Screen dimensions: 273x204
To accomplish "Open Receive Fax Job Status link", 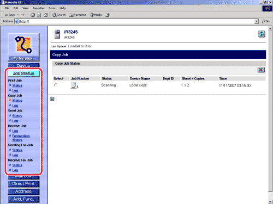I will (17, 165).
